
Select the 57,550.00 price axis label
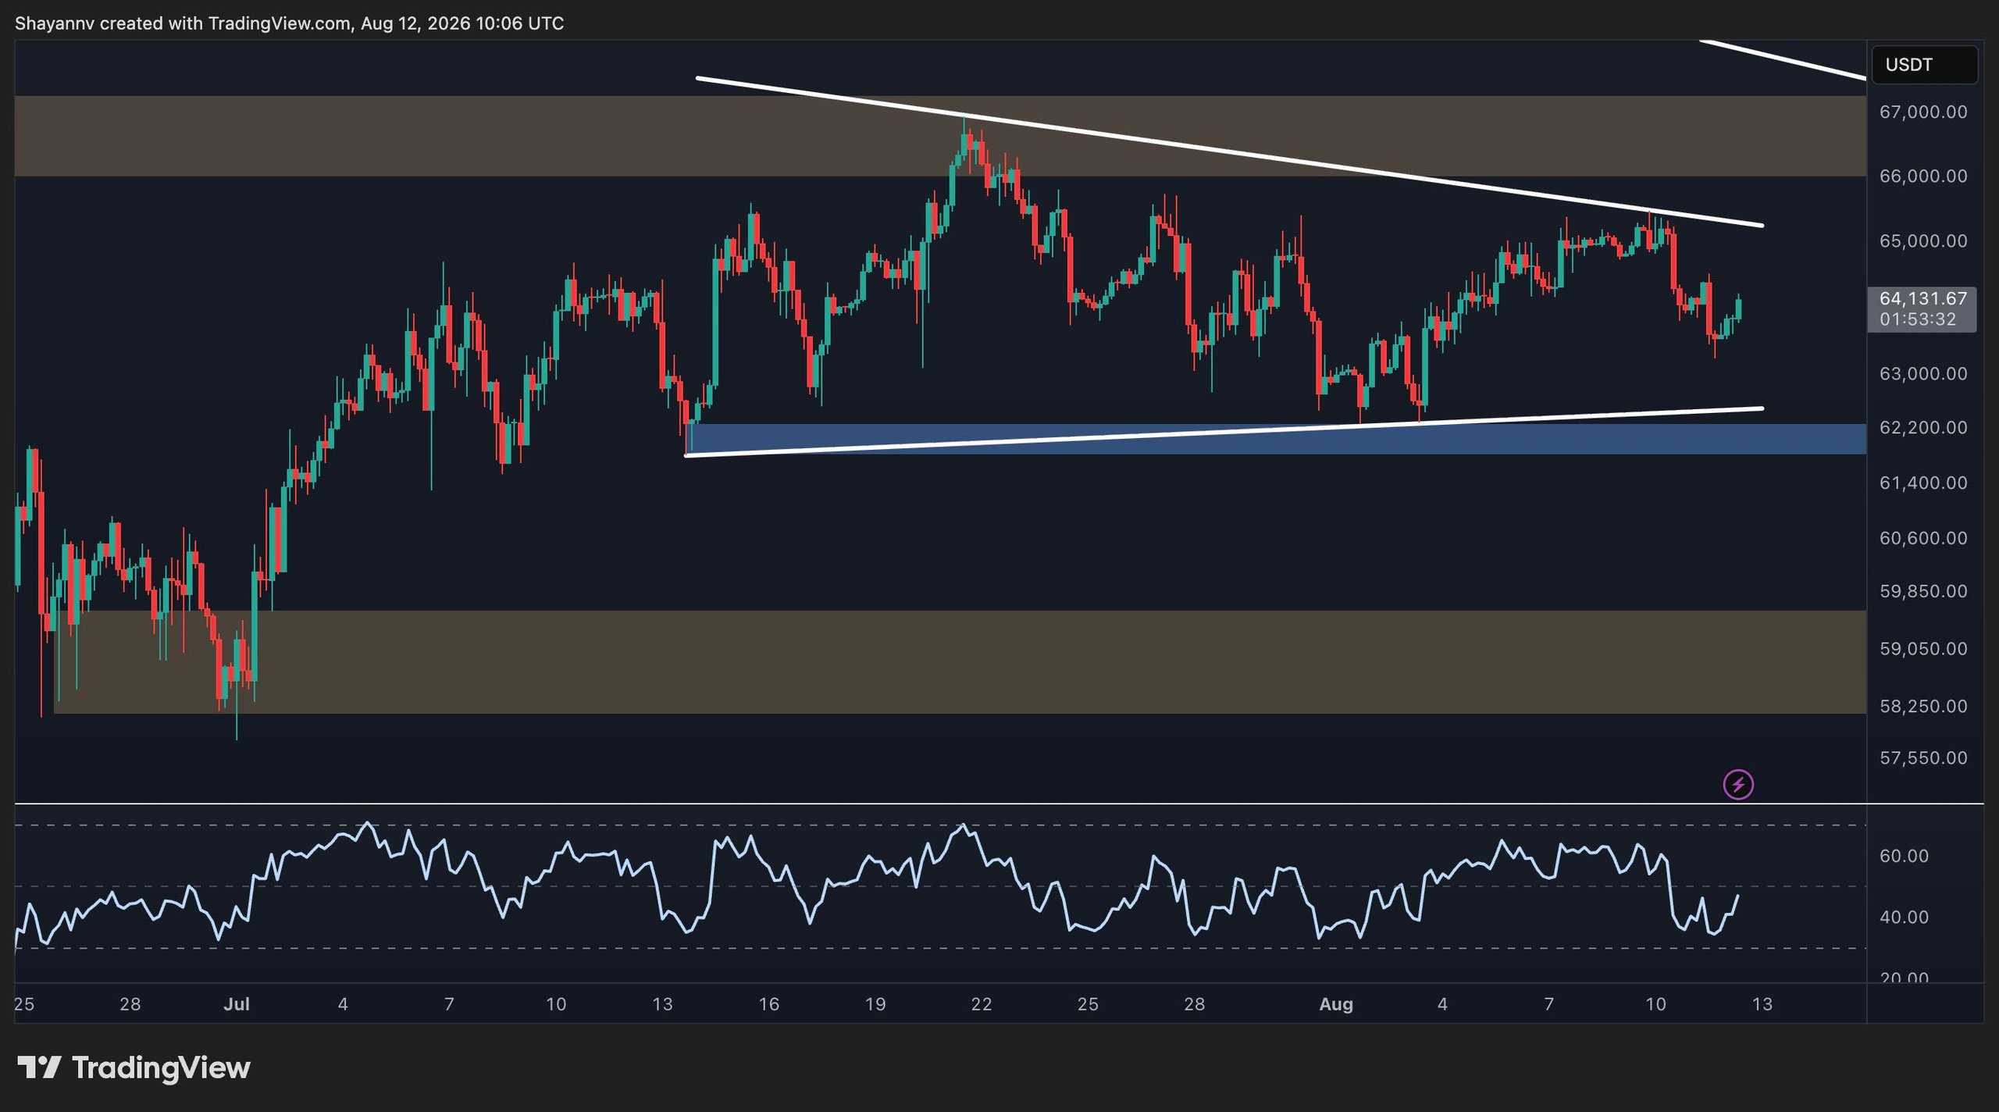coord(1922,757)
